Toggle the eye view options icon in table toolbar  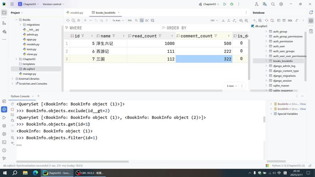point(241,21)
